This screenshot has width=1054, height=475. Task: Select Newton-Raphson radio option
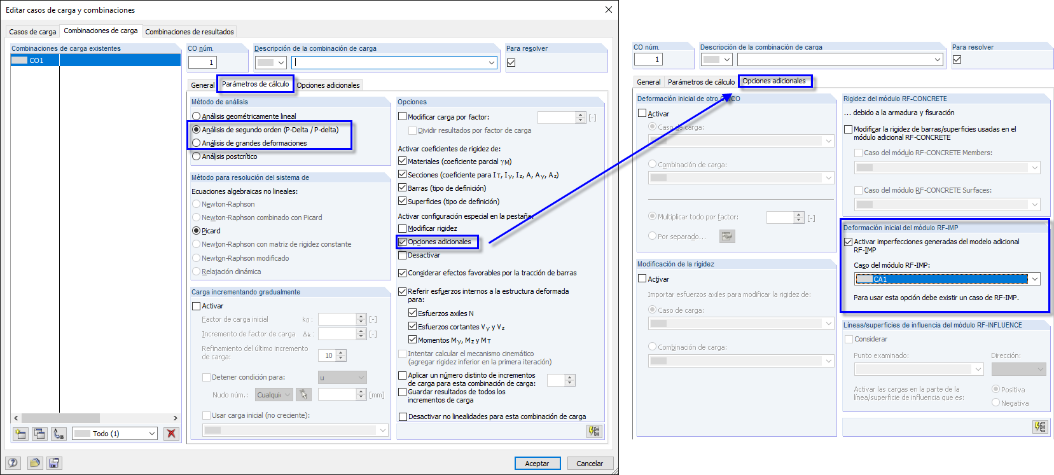197,204
